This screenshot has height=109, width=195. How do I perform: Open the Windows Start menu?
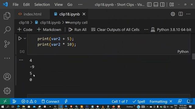pyautogui.click(x=2, y=107)
